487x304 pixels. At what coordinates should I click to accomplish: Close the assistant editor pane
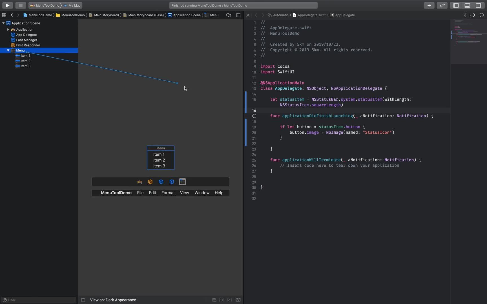(x=248, y=15)
